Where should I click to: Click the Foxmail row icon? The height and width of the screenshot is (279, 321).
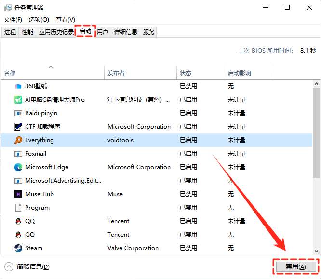pos(18,154)
